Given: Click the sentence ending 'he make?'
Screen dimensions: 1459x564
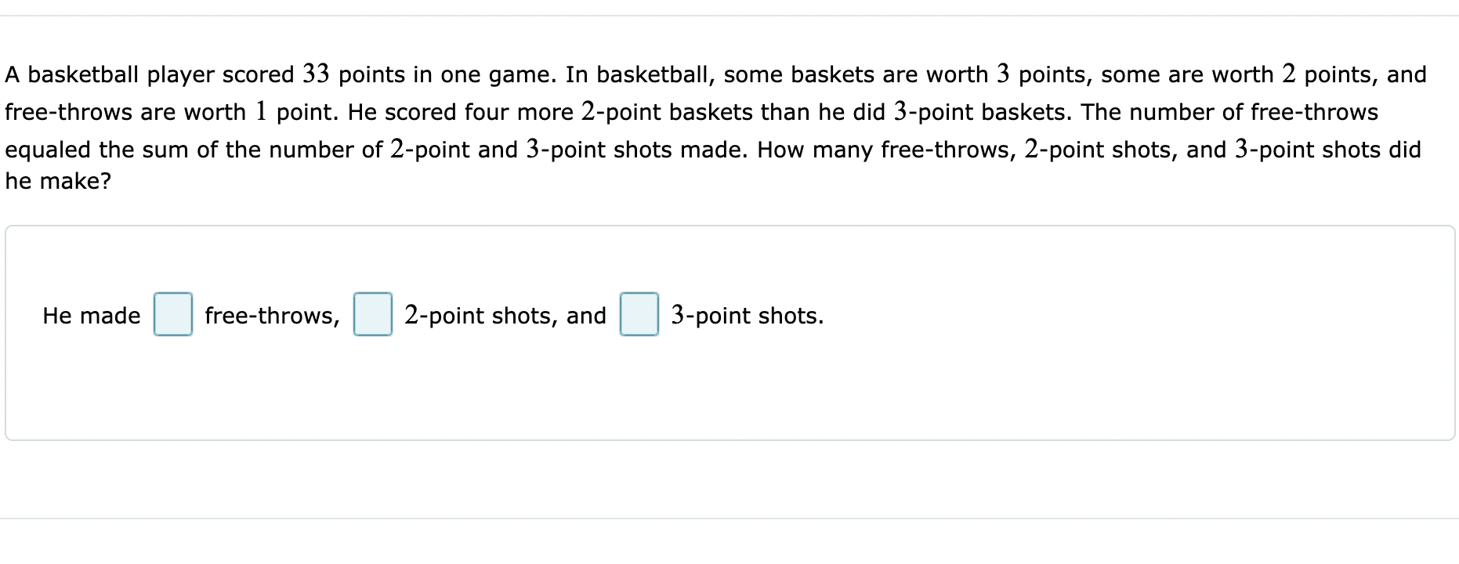Looking at the screenshot, I should 58,181.
